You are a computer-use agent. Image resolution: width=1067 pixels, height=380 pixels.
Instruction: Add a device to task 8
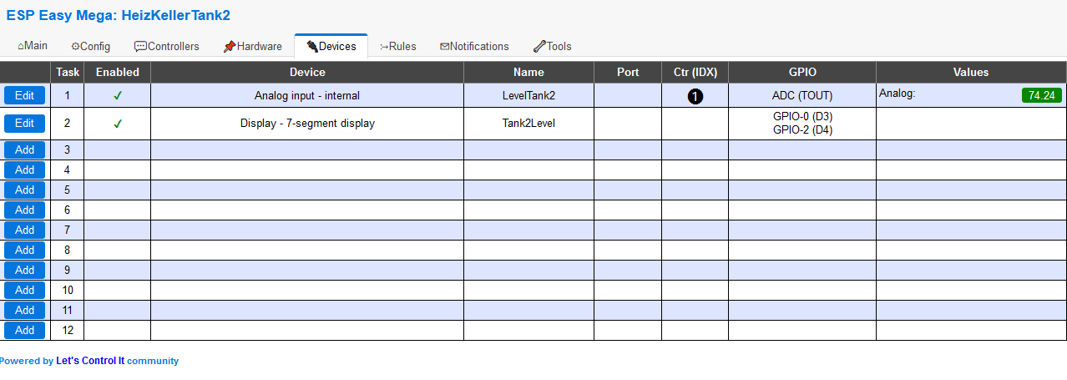coord(25,251)
